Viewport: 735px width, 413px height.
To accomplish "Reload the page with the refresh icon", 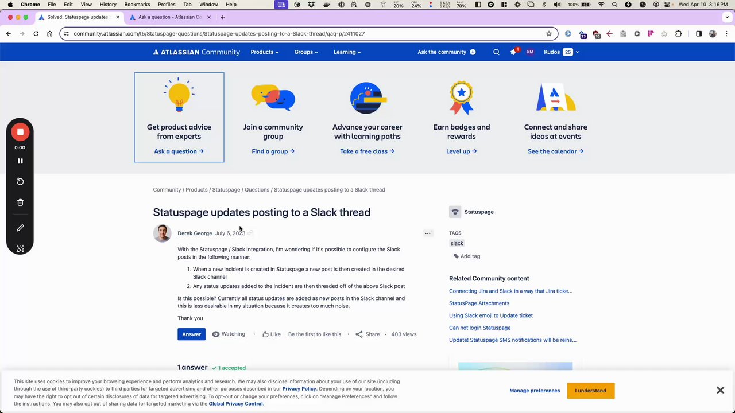I will pyautogui.click(x=36, y=34).
